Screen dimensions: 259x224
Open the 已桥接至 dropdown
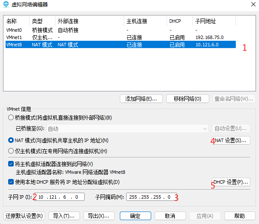click(x=128, y=129)
